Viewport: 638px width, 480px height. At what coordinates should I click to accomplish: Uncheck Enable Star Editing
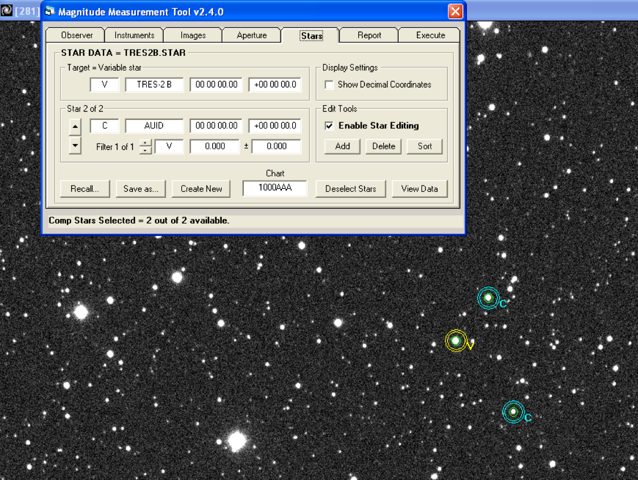point(329,126)
